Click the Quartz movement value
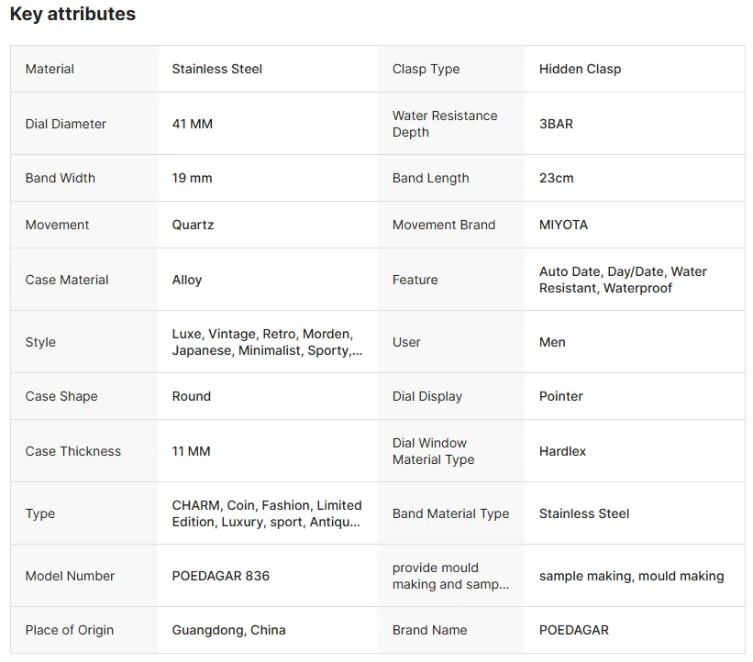753x662 pixels. [193, 225]
